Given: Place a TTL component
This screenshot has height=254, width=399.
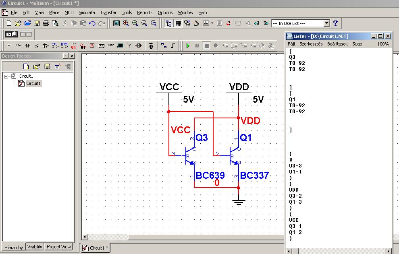Looking at the screenshot, I should click(55, 46).
